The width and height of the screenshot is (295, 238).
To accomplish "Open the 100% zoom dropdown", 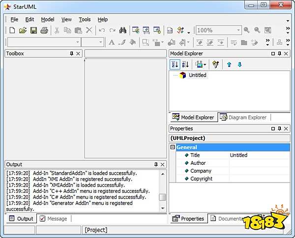I will pyautogui.click(x=238, y=30).
